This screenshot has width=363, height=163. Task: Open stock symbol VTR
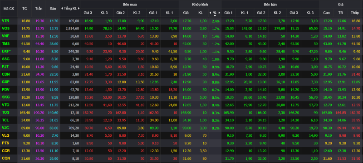(x=5, y=21)
